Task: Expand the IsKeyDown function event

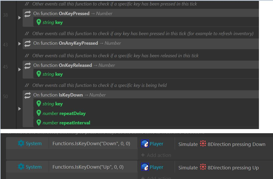Action: pos(20,109)
